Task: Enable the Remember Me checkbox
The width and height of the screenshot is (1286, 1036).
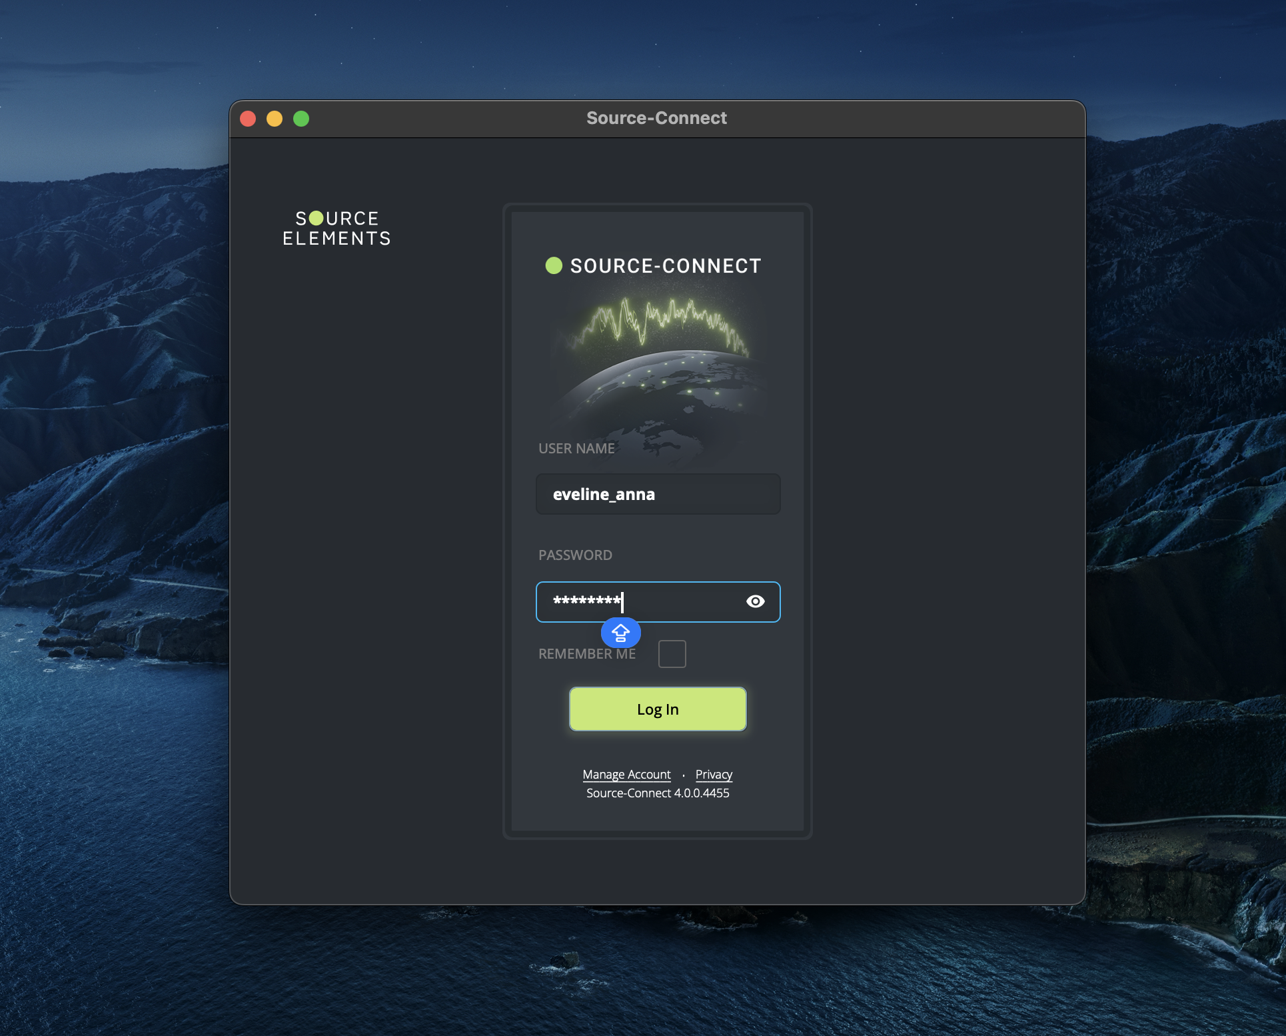Action: [672, 654]
